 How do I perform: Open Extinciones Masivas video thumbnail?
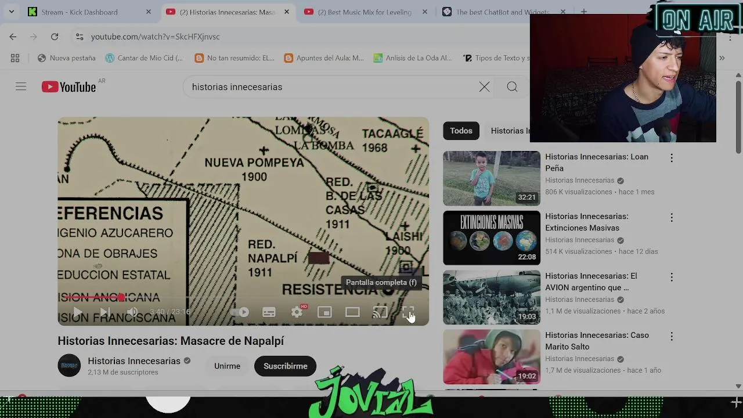pos(492,238)
